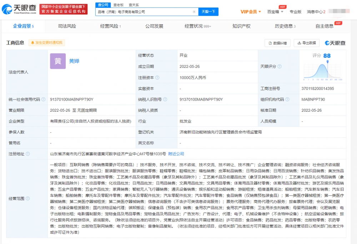Click the HOT badge above 自主信息
357x244 pixels.
pyautogui.click(x=338, y=23)
